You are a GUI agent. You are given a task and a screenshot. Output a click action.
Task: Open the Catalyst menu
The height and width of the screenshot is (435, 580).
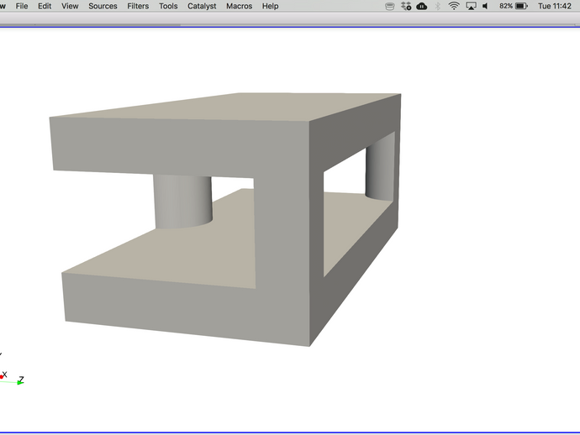(202, 6)
